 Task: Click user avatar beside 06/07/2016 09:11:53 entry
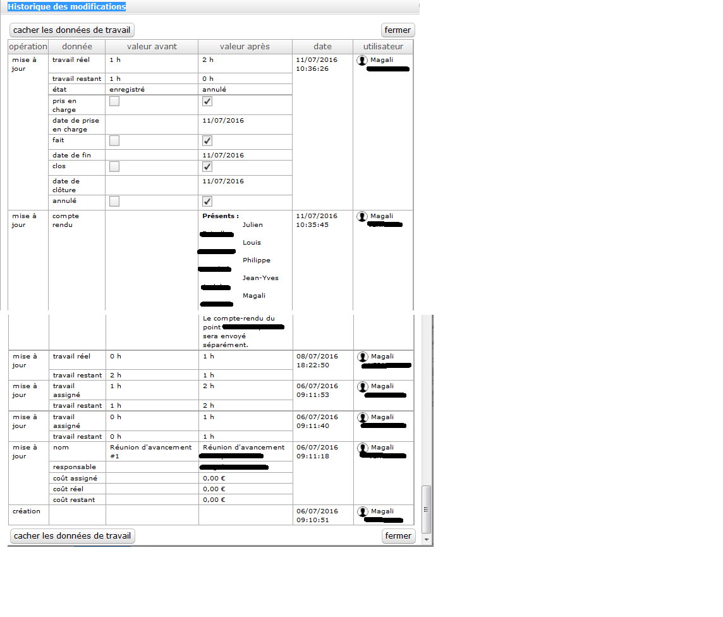363,386
